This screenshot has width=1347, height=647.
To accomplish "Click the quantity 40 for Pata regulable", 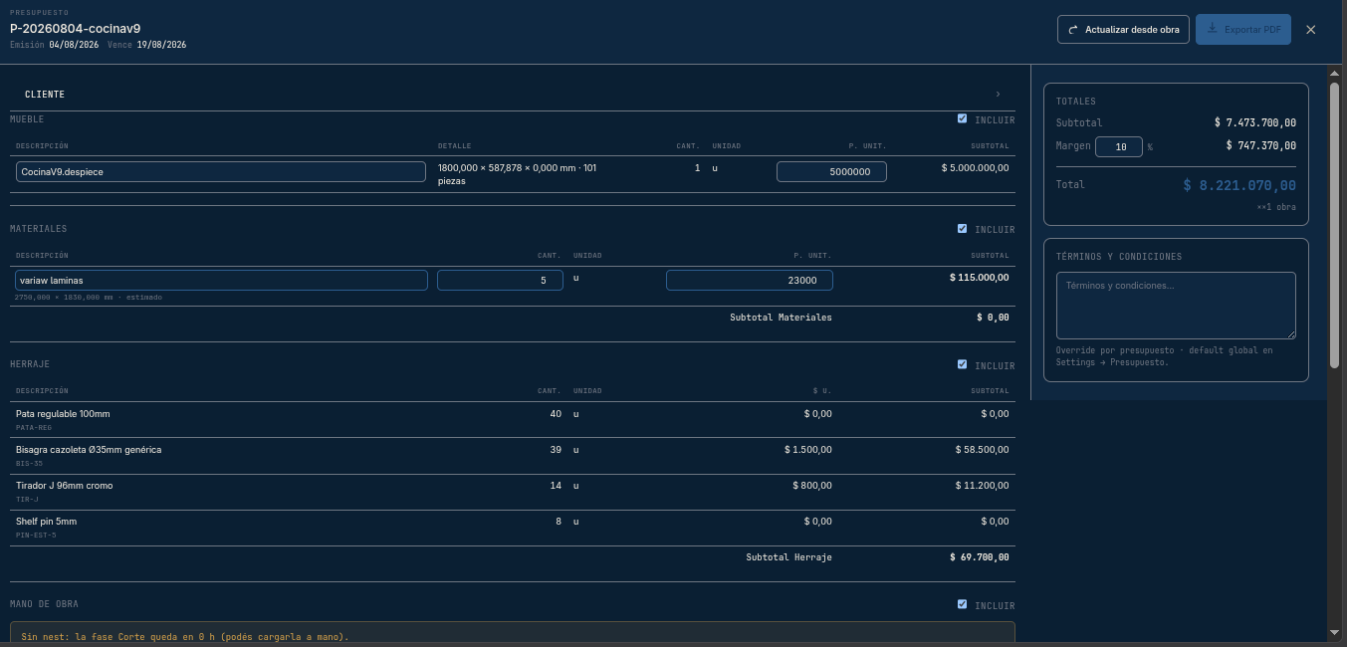I will [556, 414].
